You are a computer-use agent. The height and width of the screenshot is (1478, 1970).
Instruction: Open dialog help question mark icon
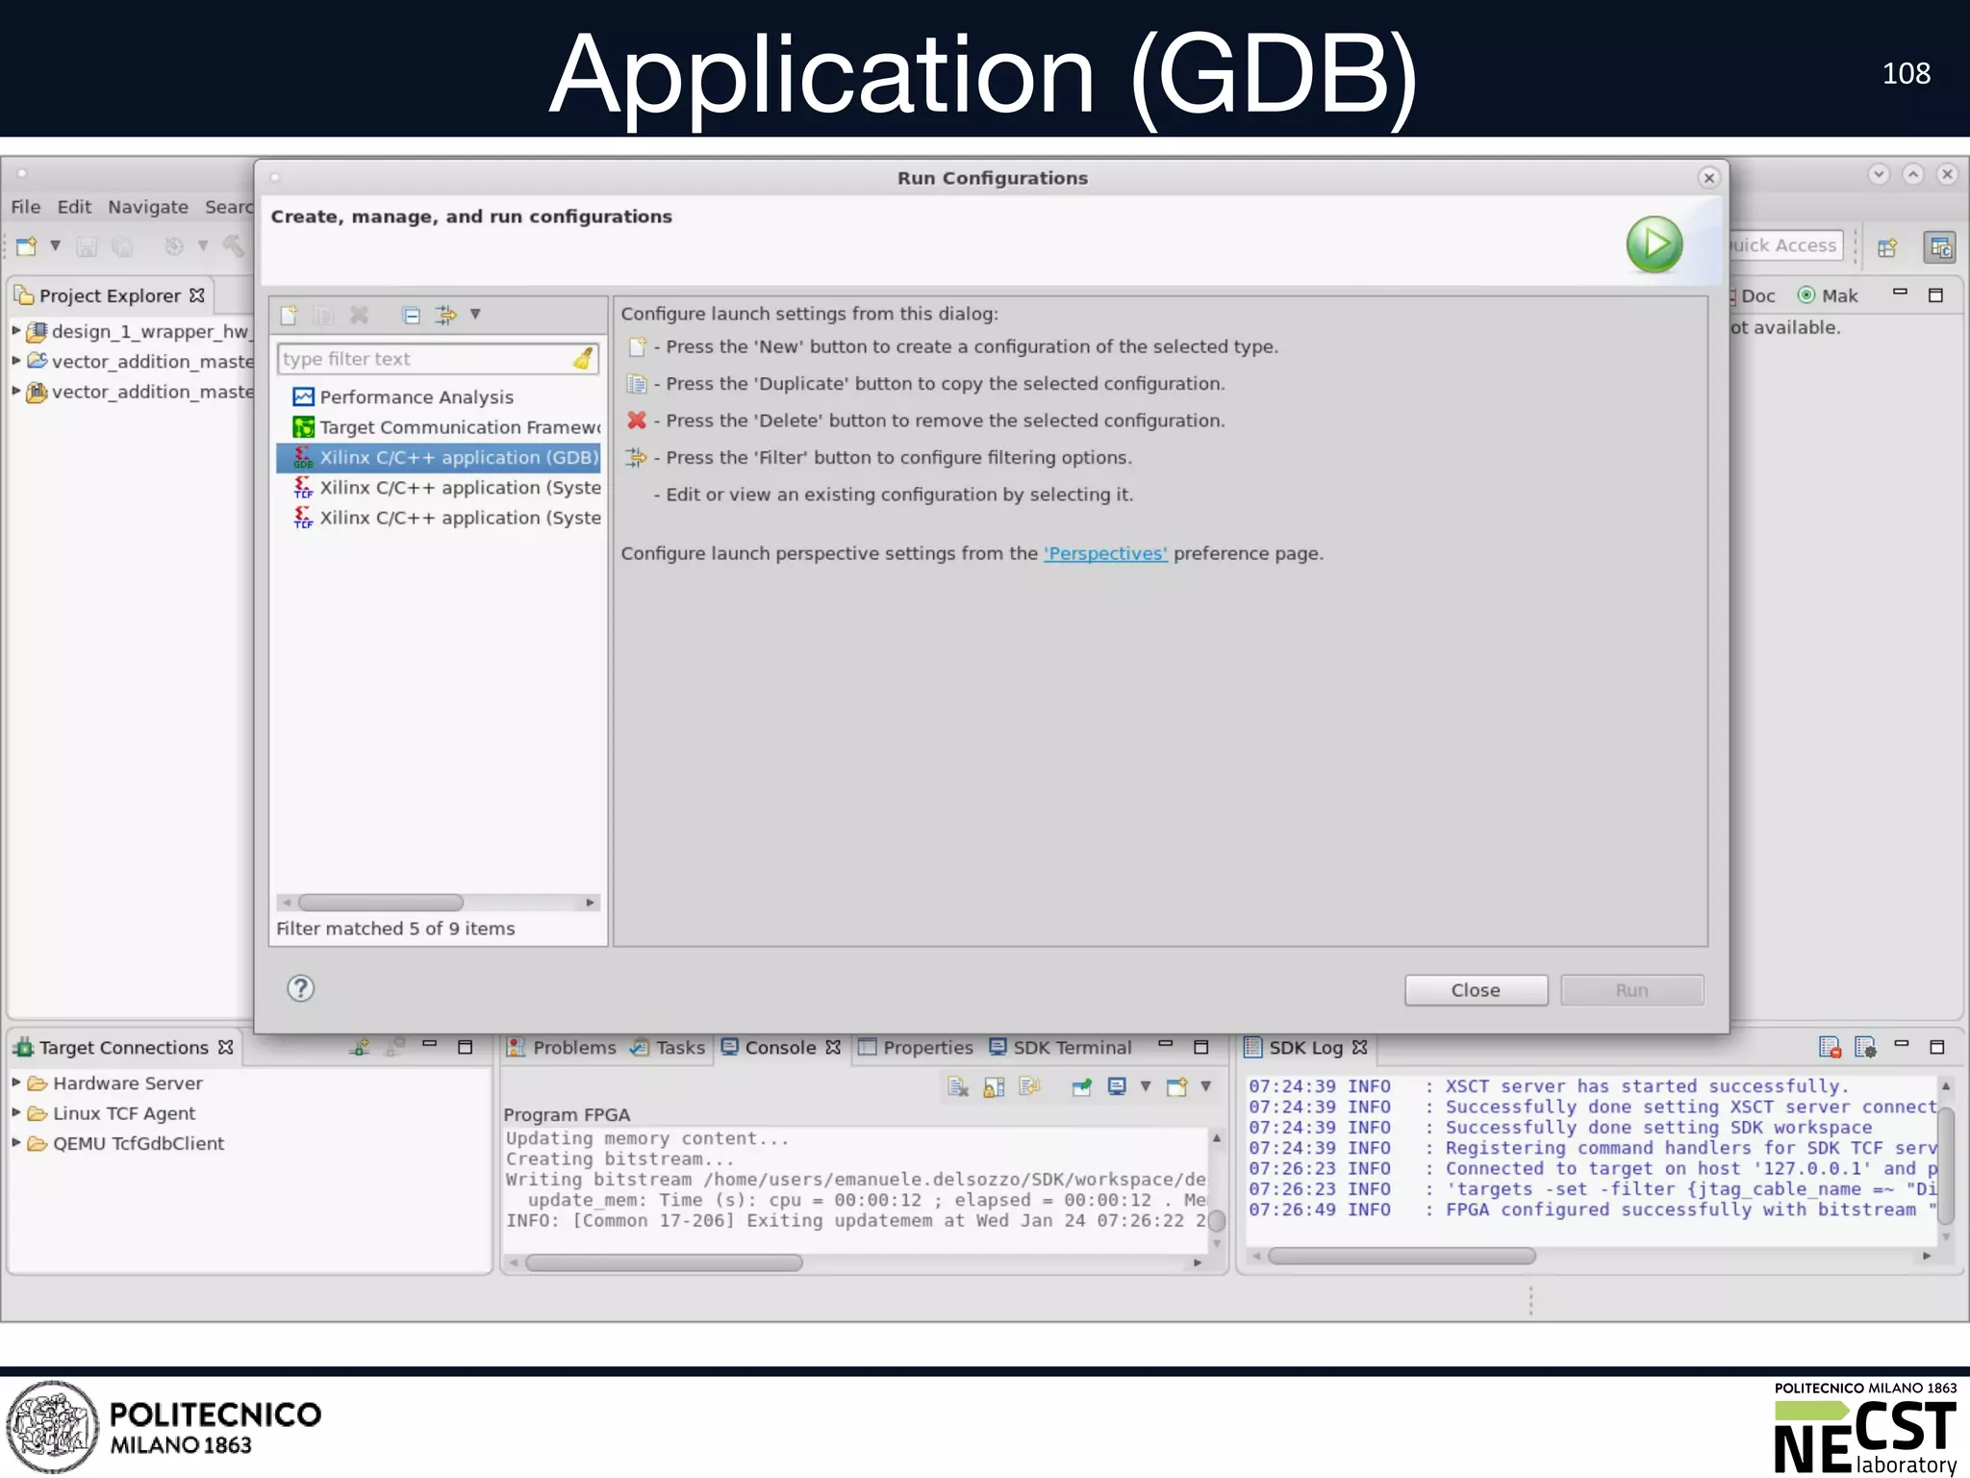(300, 988)
